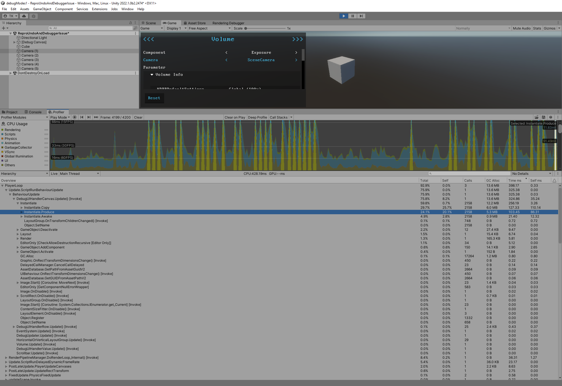Open the No Details dropdown
562x386 pixels.
pos(532,173)
